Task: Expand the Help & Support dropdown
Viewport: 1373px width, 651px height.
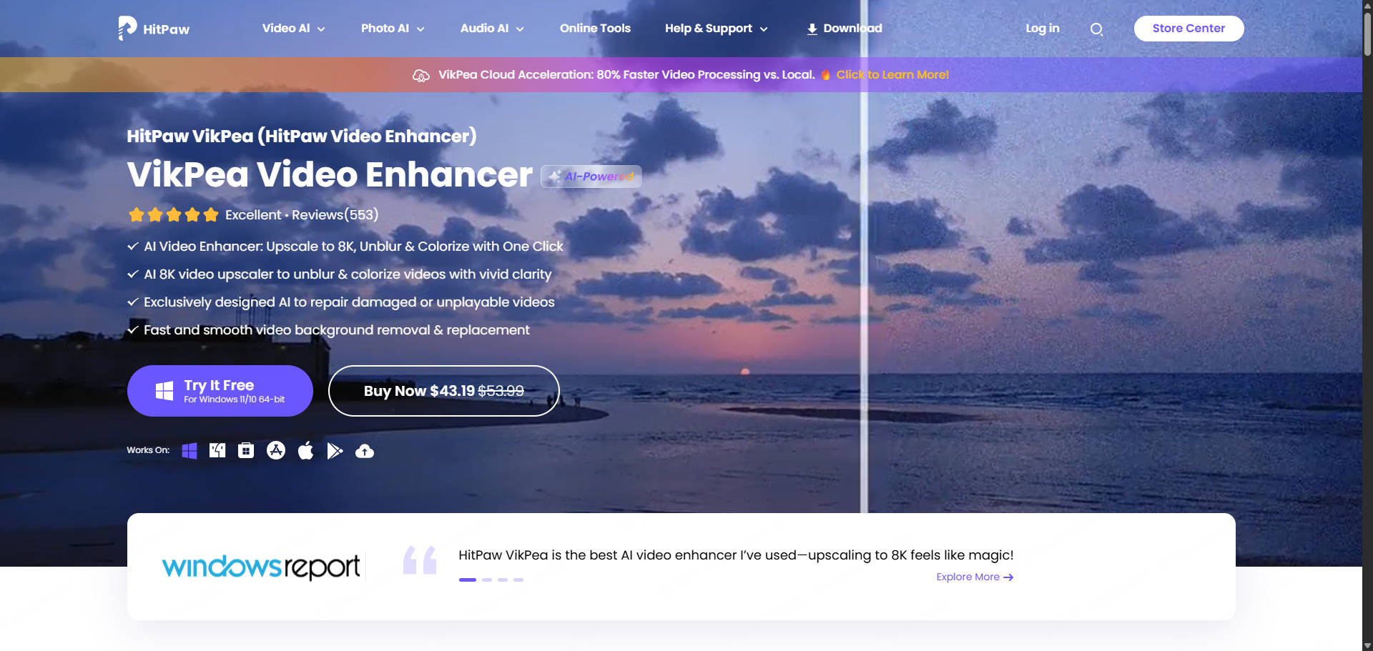Action: point(709,29)
